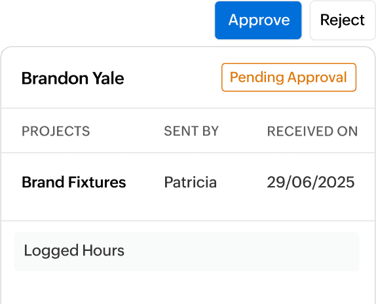Click Patricia under SENT BY
Image resolution: width=376 pixels, height=304 pixels.
click(x=191, y=182)
